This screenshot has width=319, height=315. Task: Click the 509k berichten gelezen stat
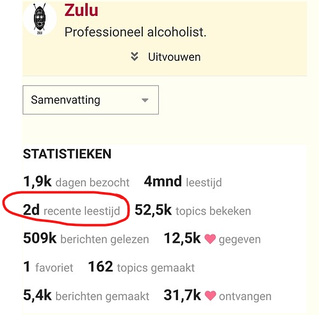click(x=86, y=239)
